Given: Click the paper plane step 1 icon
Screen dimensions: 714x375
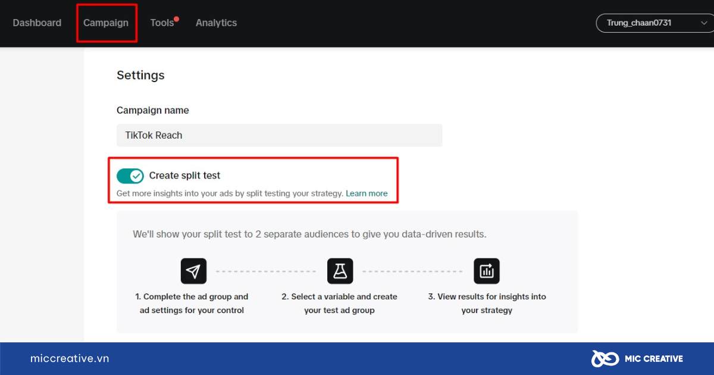Looking at the screenshot, I should pos(193,271).
